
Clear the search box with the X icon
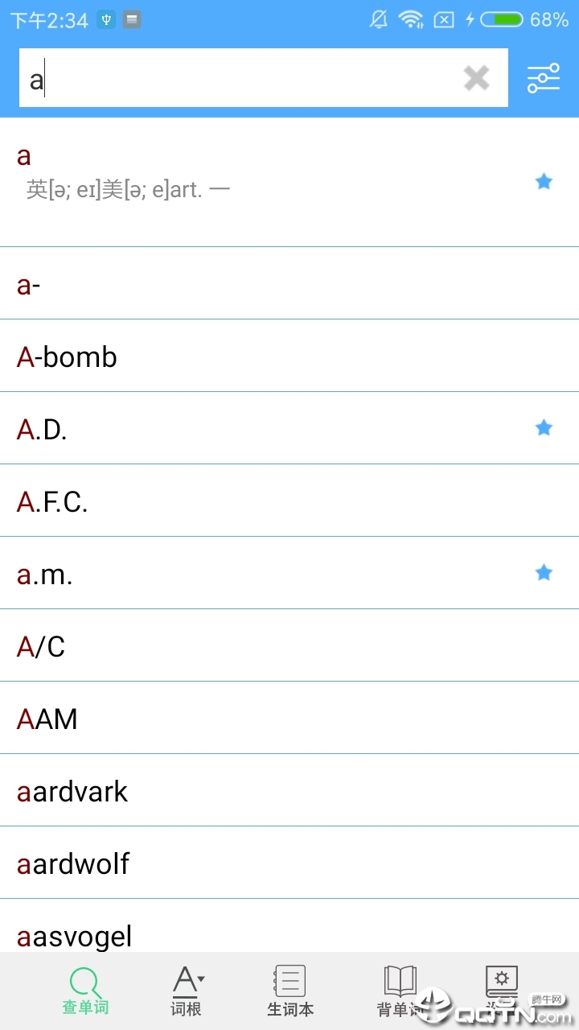pos(476,78)
